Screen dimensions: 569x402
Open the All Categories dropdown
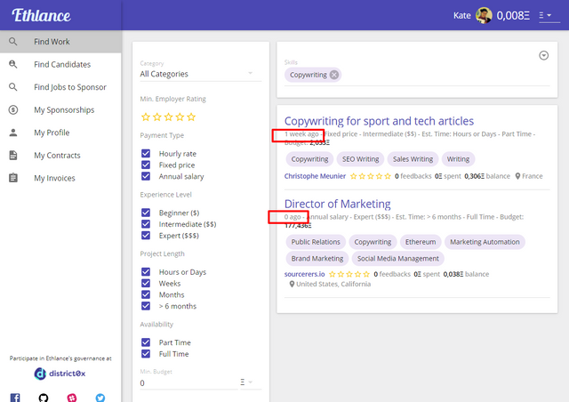pos(201,74)
